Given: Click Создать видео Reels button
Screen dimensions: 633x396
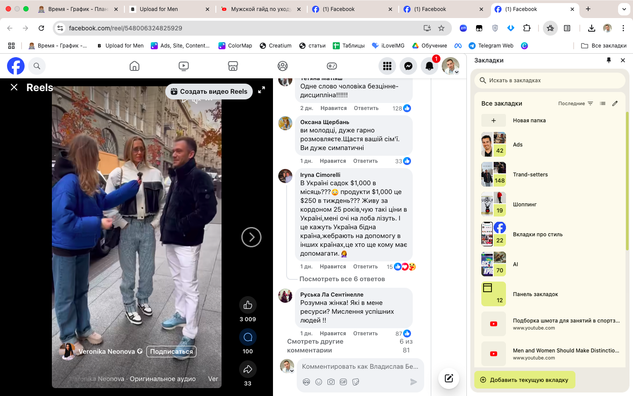Looking at the screenshot, I should (x=209, y=92).
